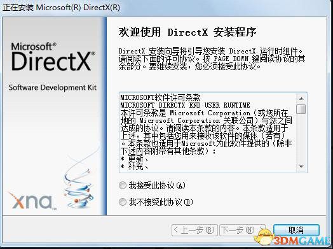Click the license scrollbar down arrow

[x=301, y=166]
